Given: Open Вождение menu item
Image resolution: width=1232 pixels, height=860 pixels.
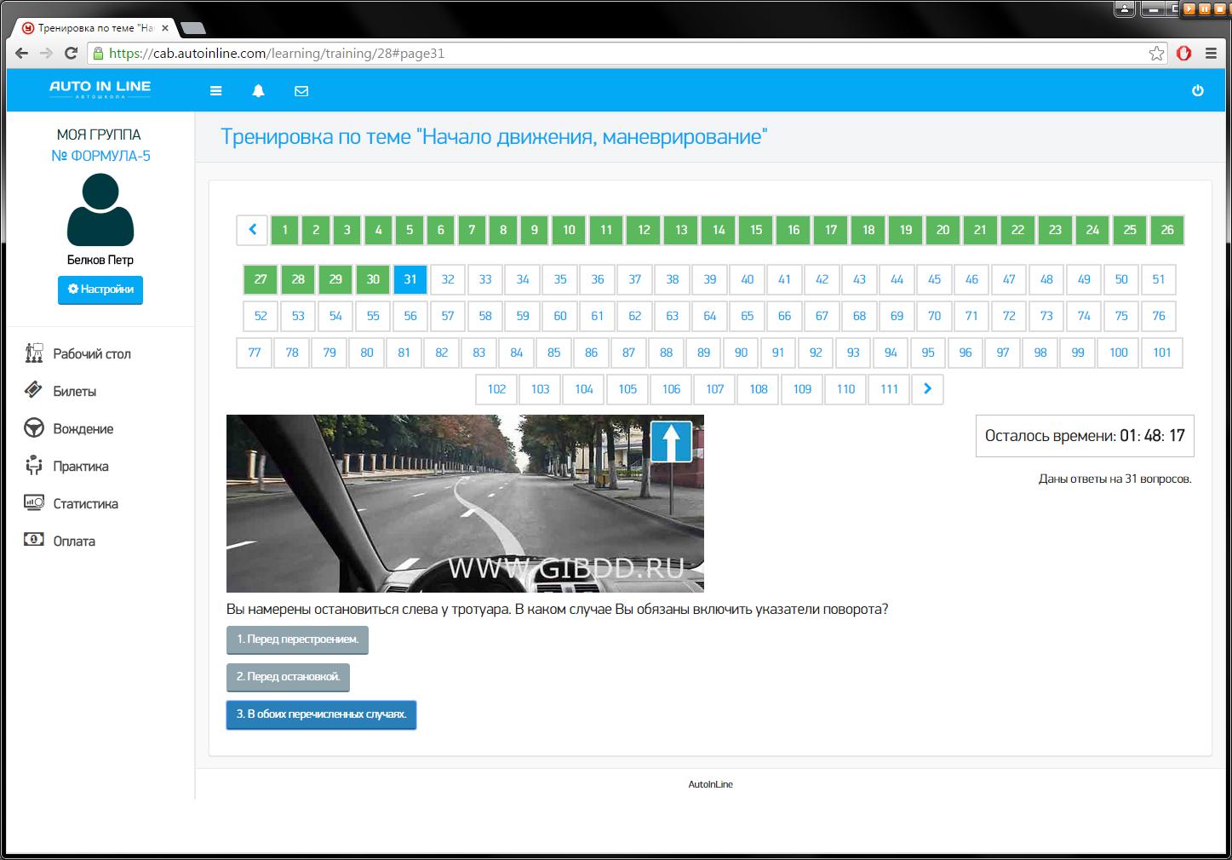Looking at the screenshot, I should (83, 429).
